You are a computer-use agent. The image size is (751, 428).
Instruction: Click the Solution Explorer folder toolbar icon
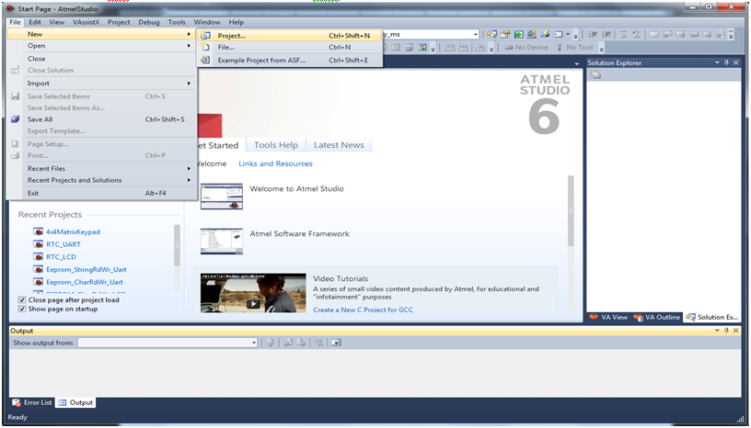595,74
